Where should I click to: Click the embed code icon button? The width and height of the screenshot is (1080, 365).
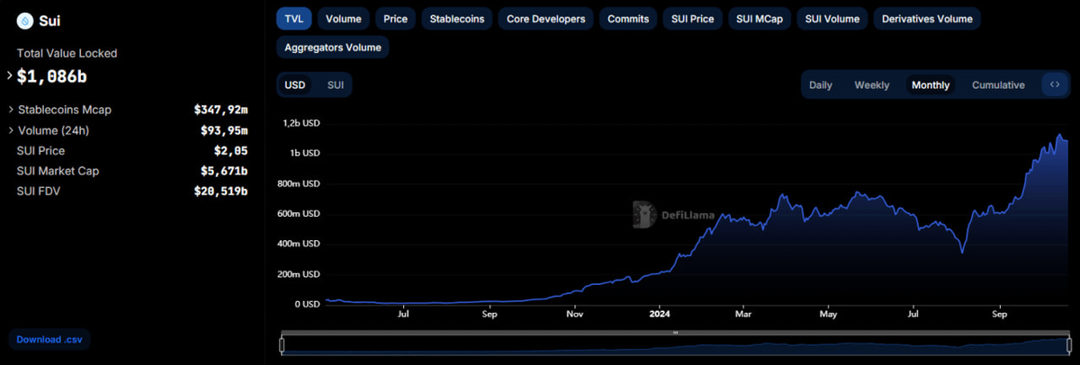(1055, 85)
